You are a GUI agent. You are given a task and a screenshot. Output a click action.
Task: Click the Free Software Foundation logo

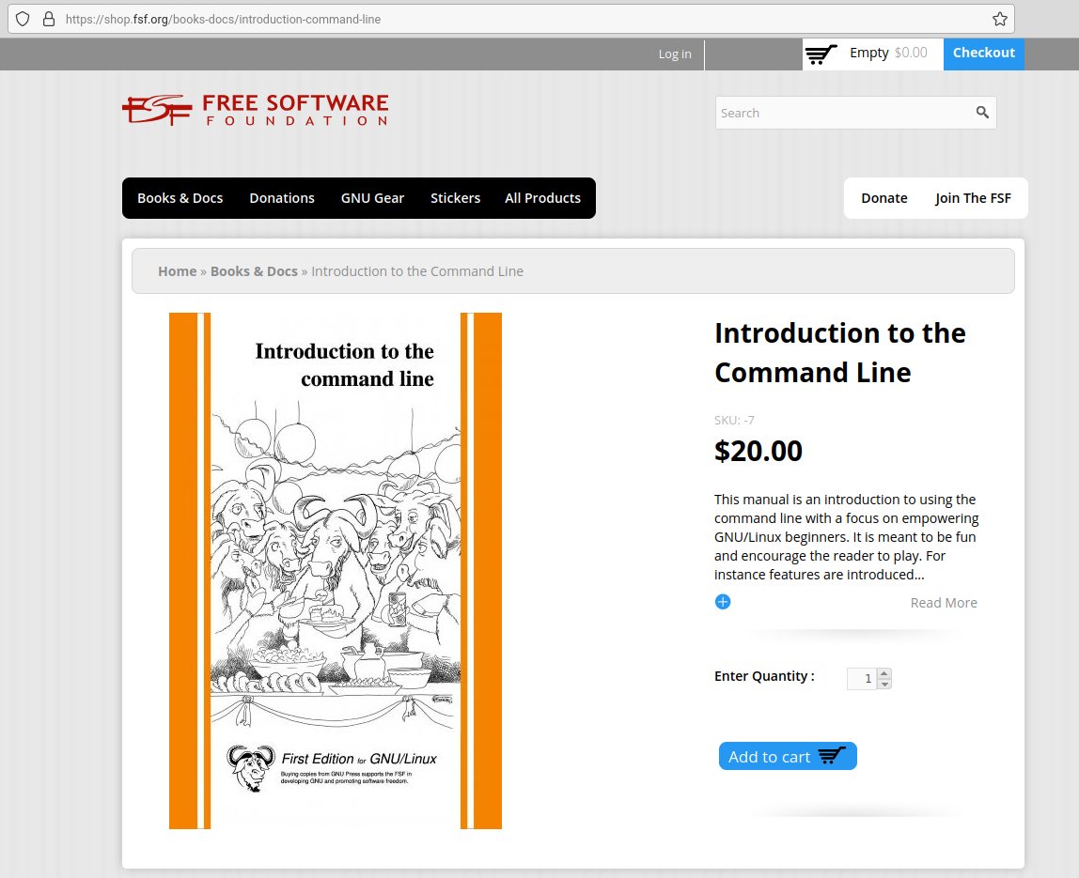click(254, 109)
